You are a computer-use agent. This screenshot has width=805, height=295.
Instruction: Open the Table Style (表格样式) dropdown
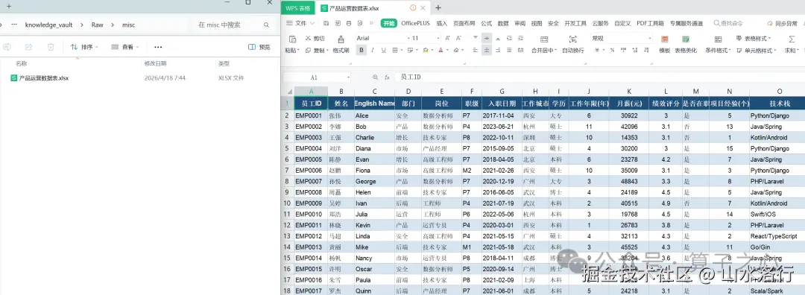point(754,39)
